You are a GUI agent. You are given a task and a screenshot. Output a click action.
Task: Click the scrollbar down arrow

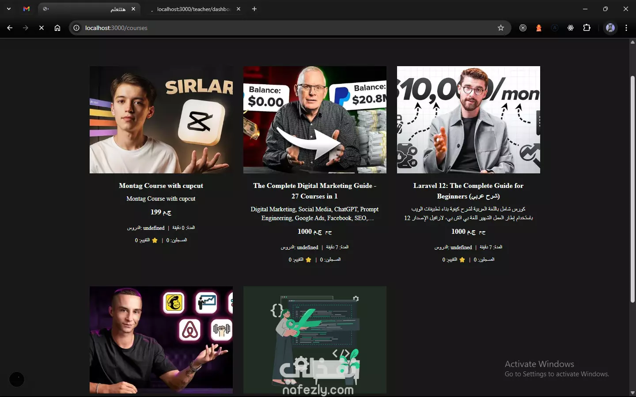632,393
